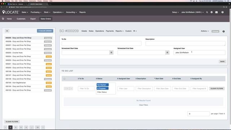The image size is (231, 130).
Task: Click Clear Filters button in the sidebar
Action: tap(12, 122)
